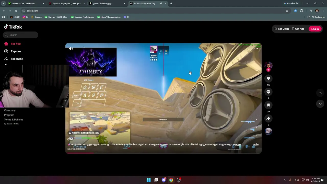This screenshot has height=184, width=327.
Task: Click the Log in button
Action: 315,29
